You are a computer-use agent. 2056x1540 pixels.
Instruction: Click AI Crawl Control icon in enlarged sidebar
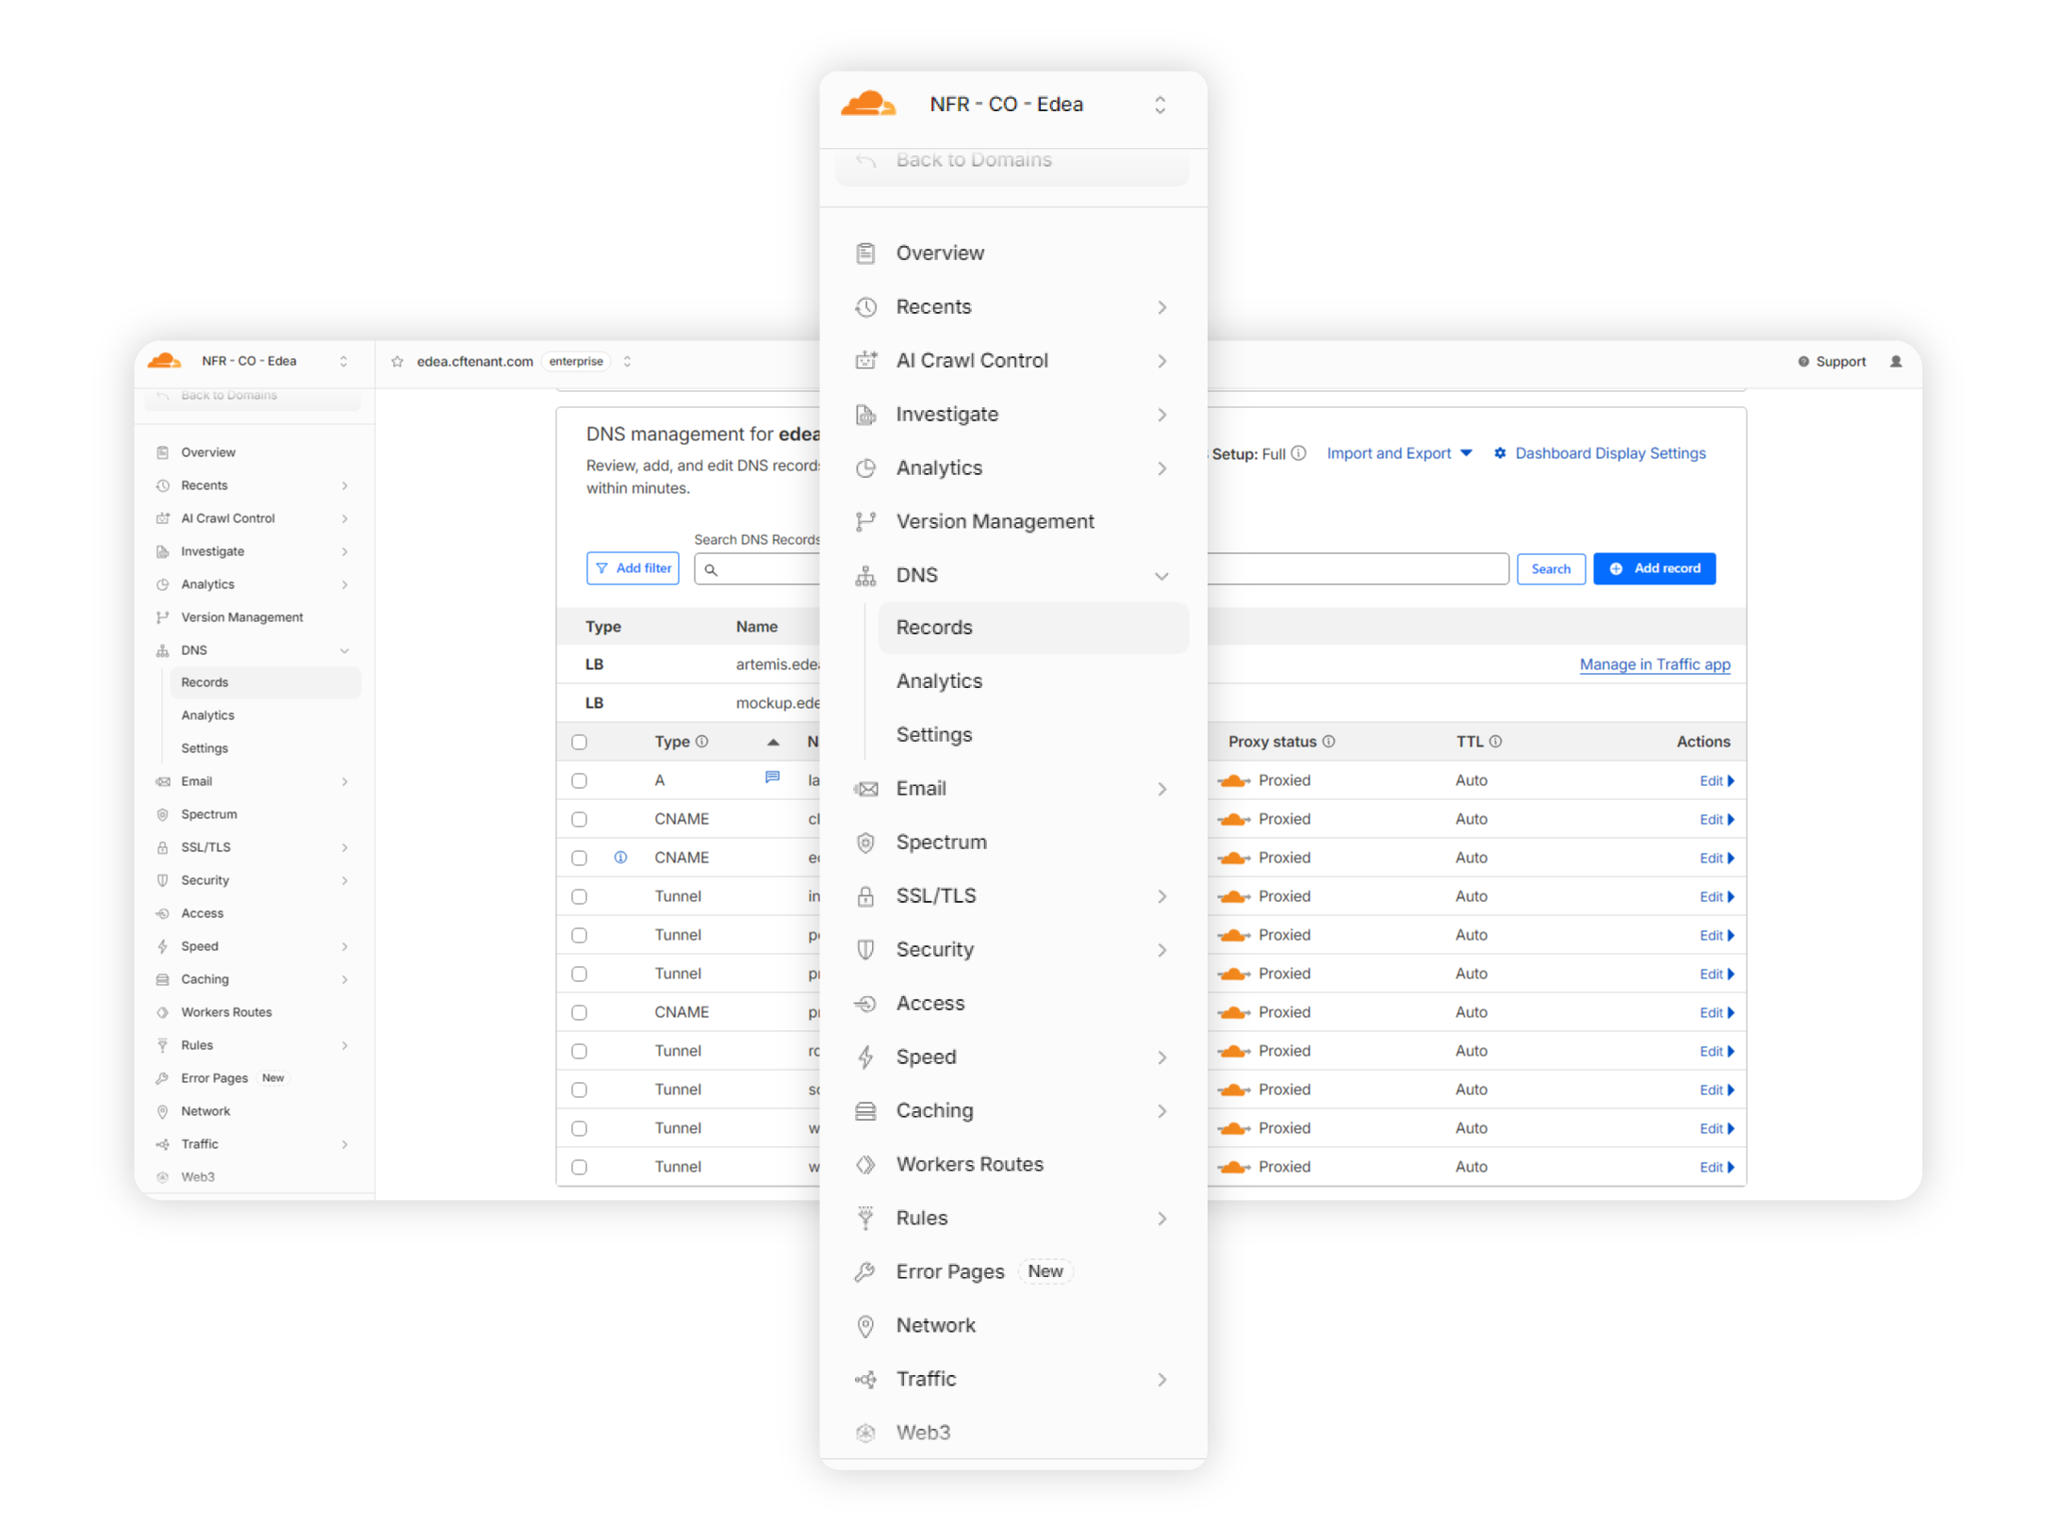coord(865,361)
